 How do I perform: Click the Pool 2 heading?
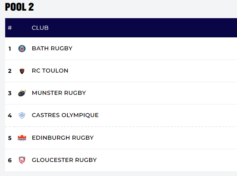coord(20,7)
